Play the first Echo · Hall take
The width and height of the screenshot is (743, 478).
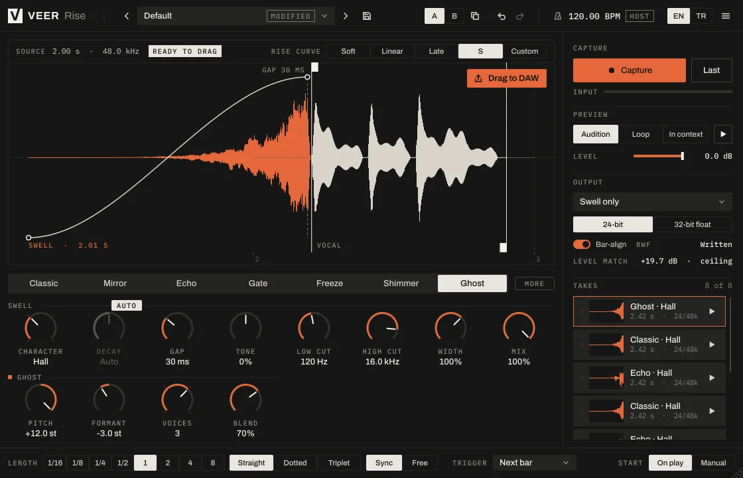(712, 378)
